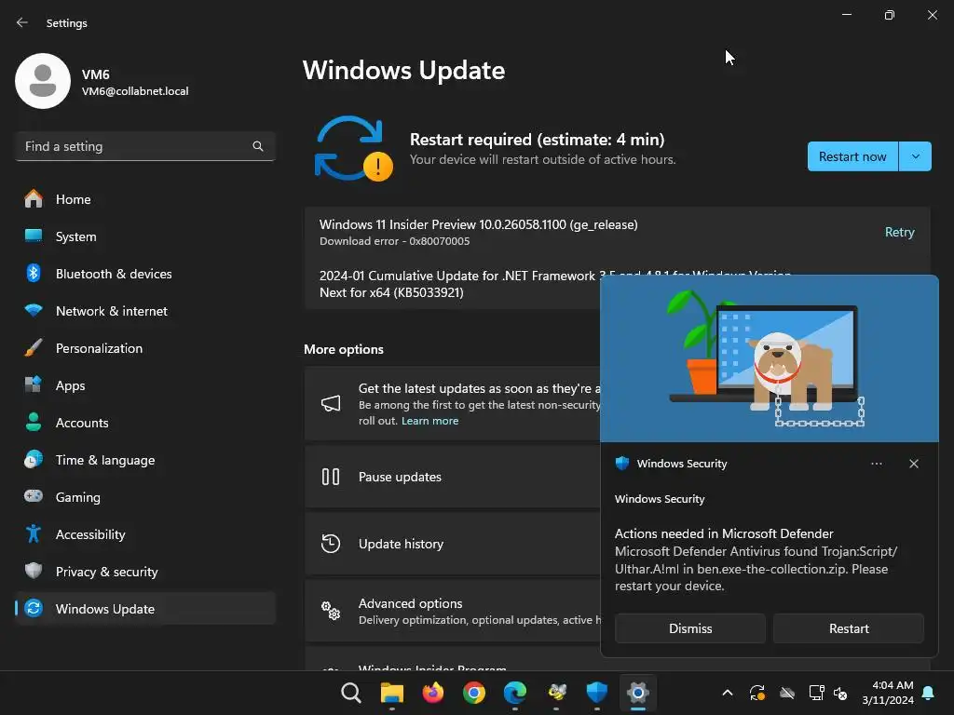Open Update history

[452, 544]
